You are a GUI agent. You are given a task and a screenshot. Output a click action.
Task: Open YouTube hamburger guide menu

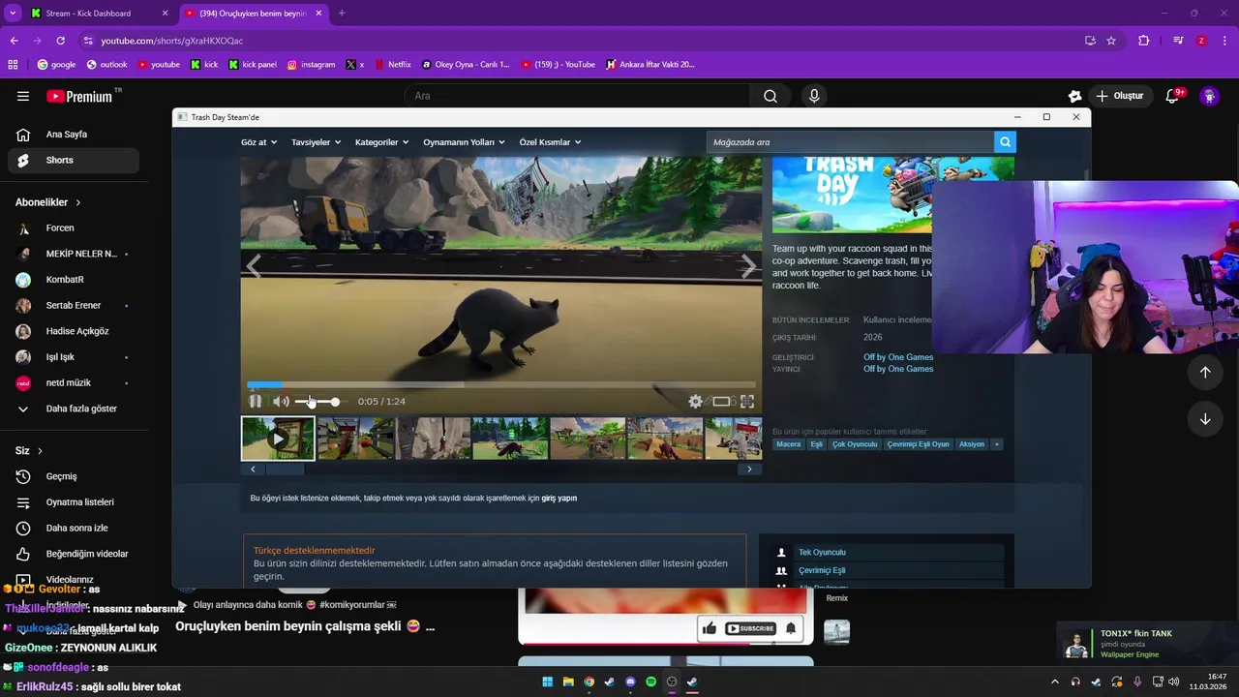[x=23, y=96]
